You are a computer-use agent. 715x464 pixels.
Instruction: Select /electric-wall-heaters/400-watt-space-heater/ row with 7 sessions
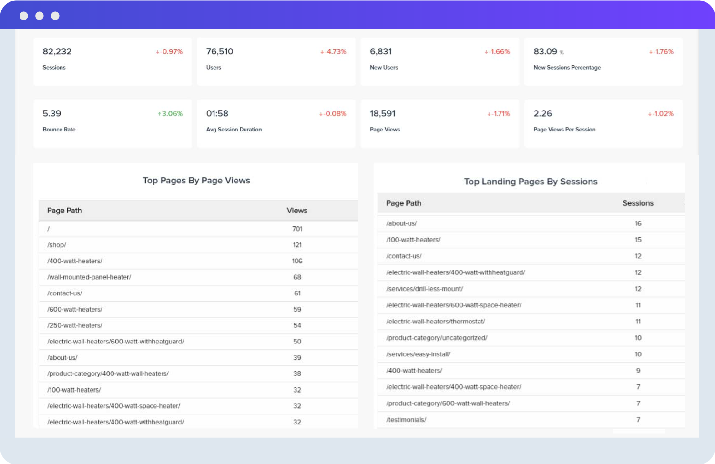(x=531, y=387)
